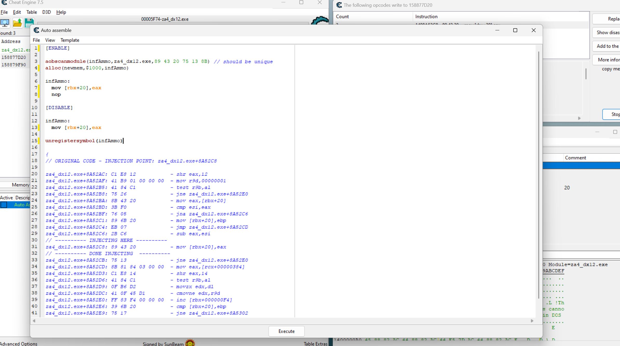Save the table with the floppy disk icon
This screenshot has width=620, height=346.
tap(29, 23)
